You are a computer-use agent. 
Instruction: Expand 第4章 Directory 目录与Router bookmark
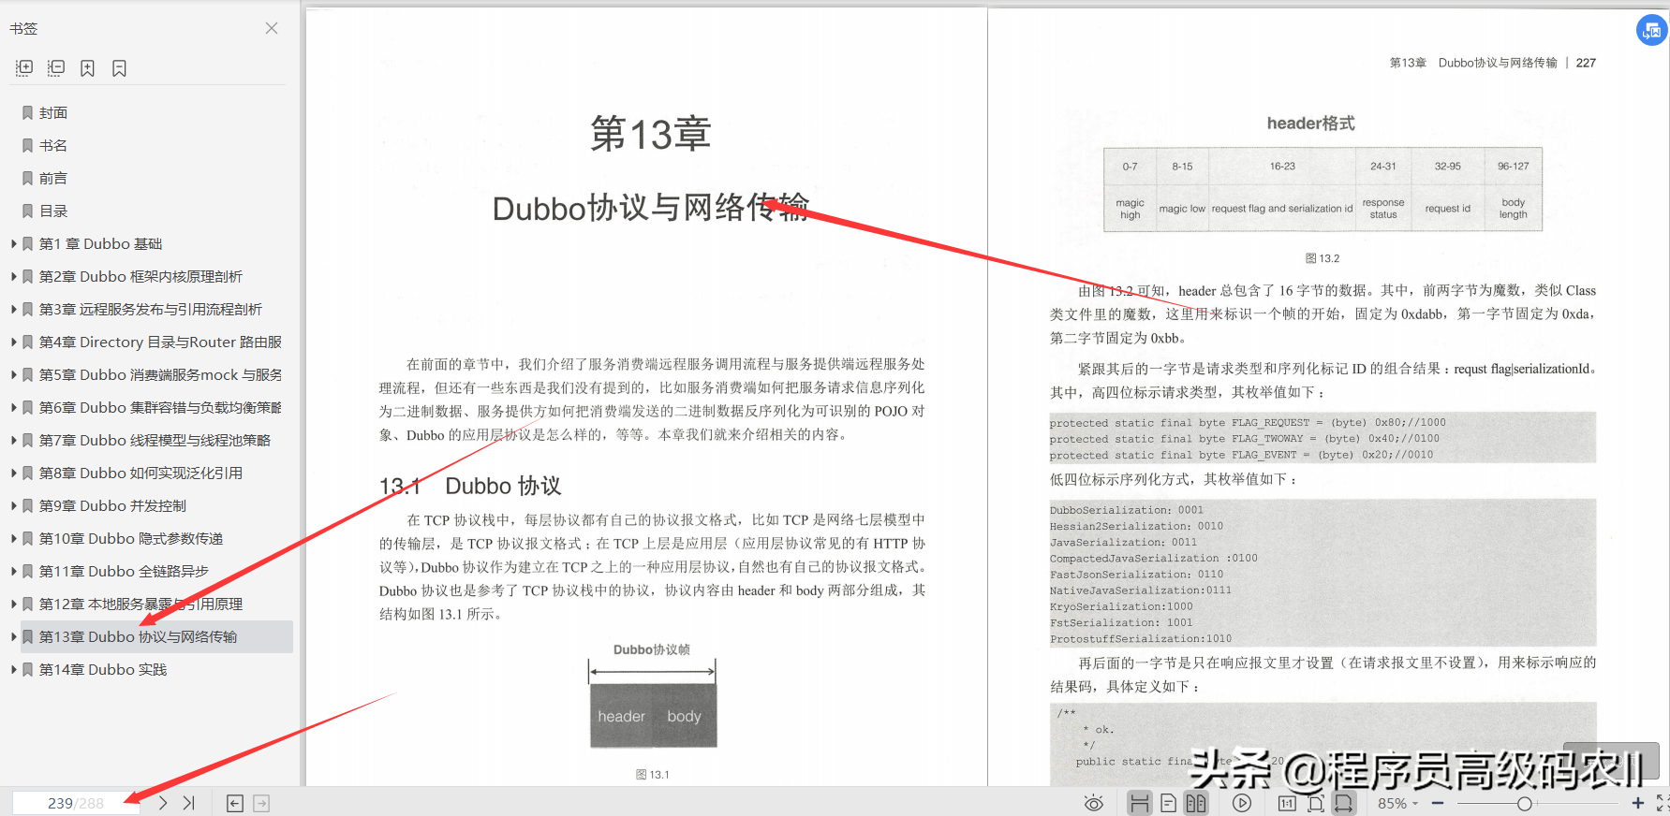coord(14,342)
